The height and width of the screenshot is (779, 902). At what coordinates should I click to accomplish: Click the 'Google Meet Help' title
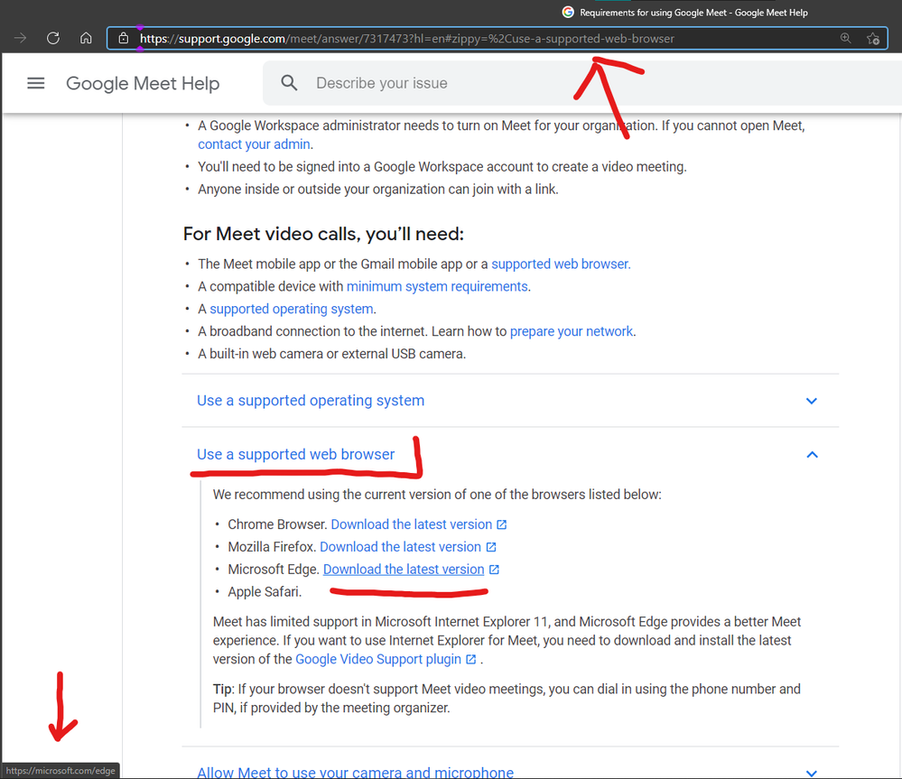click(x=143, y=83)
